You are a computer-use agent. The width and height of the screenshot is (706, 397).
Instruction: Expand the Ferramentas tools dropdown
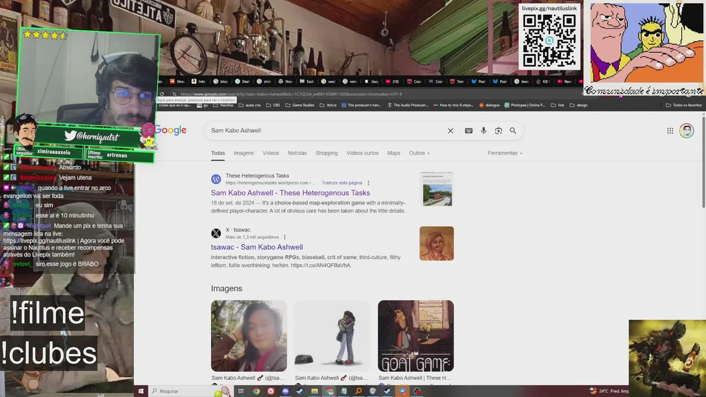pyautogui.click(x=505, y=153)
